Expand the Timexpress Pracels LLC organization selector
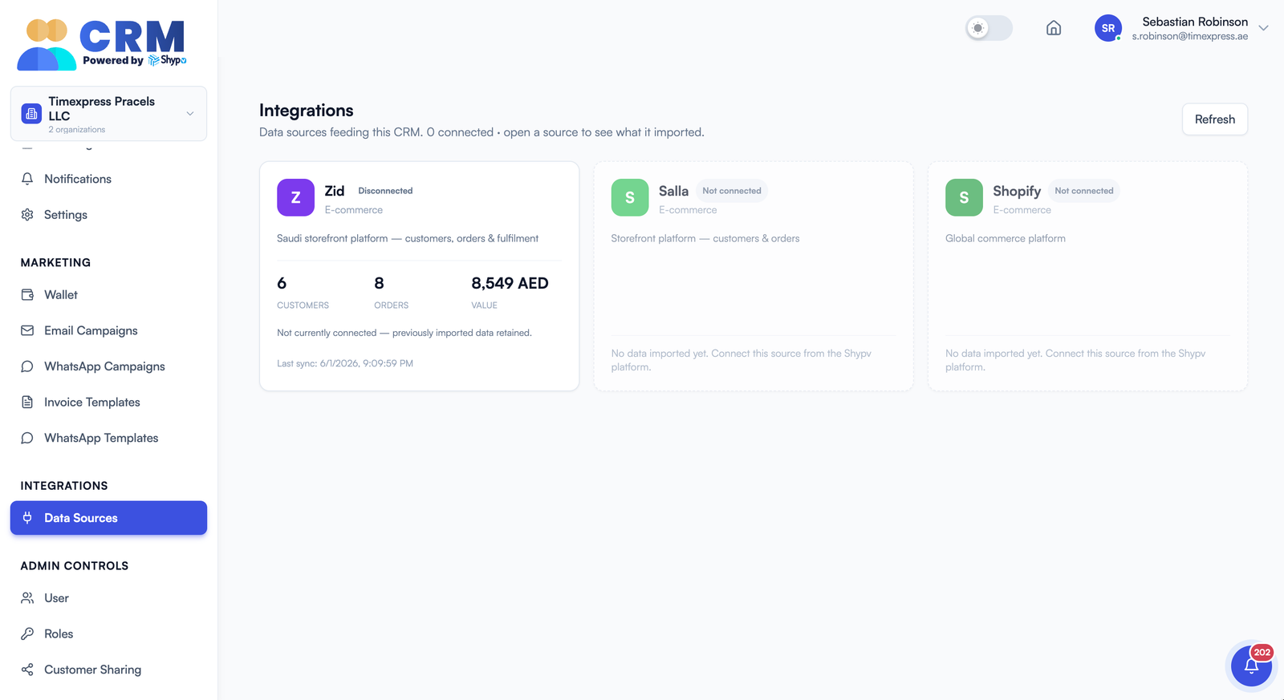The width and height of the screenshot is (1284, 700). 108,114
